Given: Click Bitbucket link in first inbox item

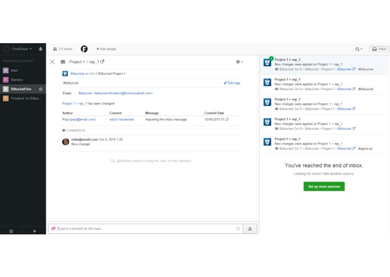Looking at the screenshot, I should [346, 69].
